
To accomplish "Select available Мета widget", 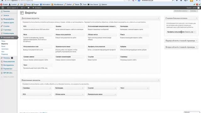I will tap(37, 35).
